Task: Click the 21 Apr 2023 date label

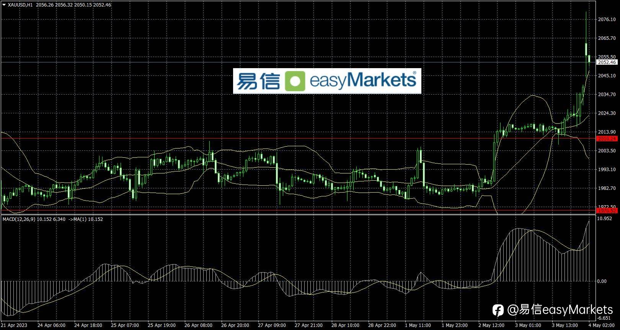Action: click(14, 325)
